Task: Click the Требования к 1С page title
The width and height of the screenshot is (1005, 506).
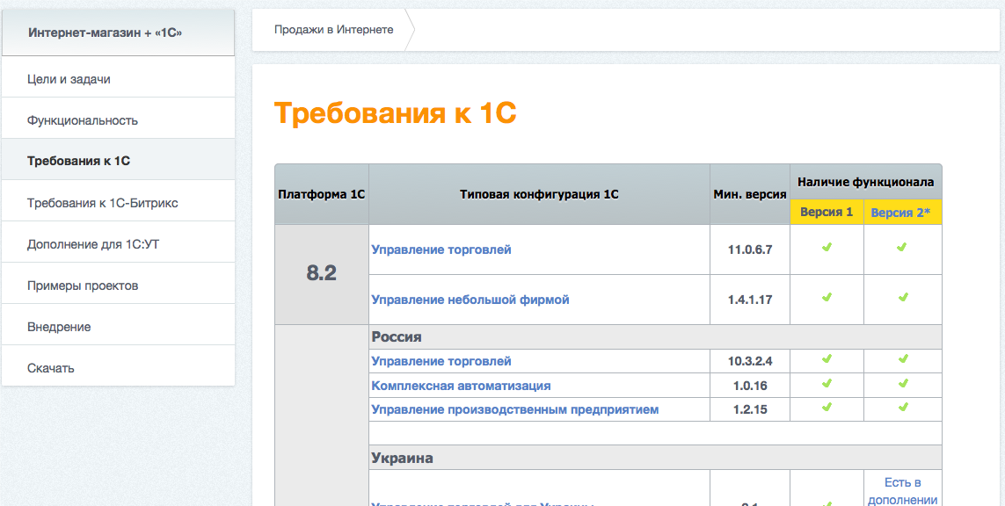Action: [x=396, y=114]
